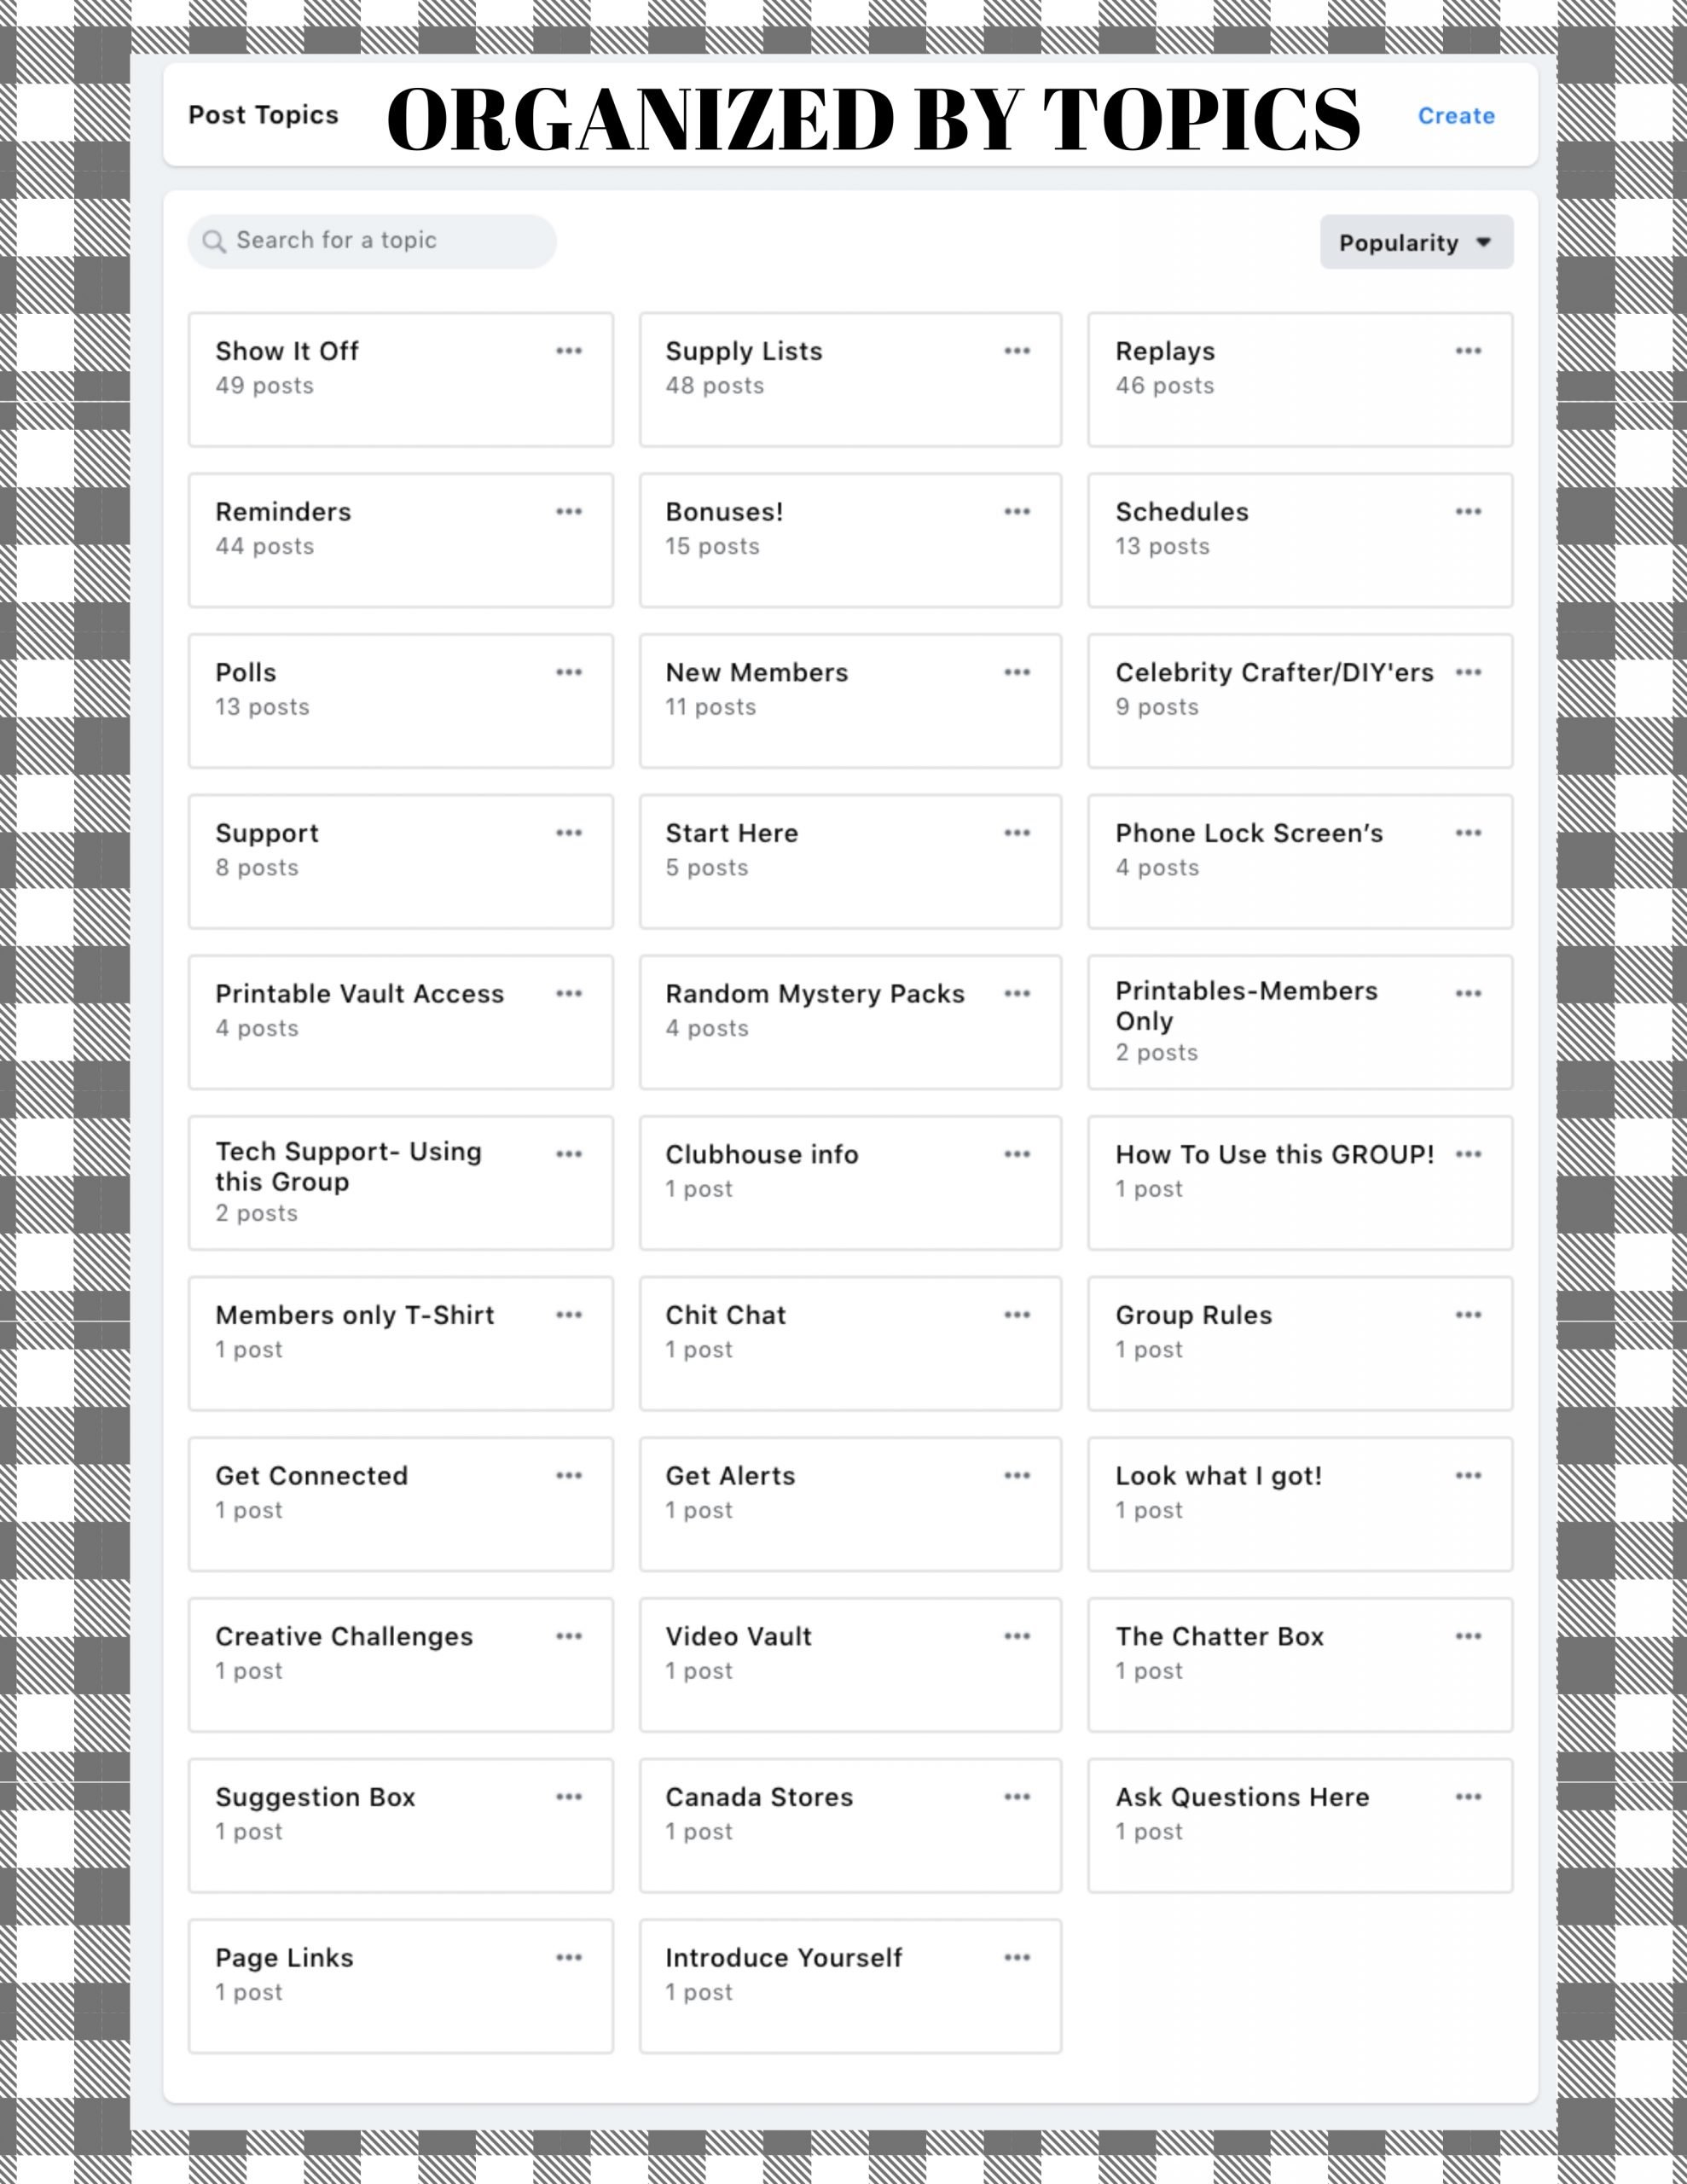The height and width of the screenshot is (2184, 1687).
Task: Click the Create link for new topic
Action: 1456,116
